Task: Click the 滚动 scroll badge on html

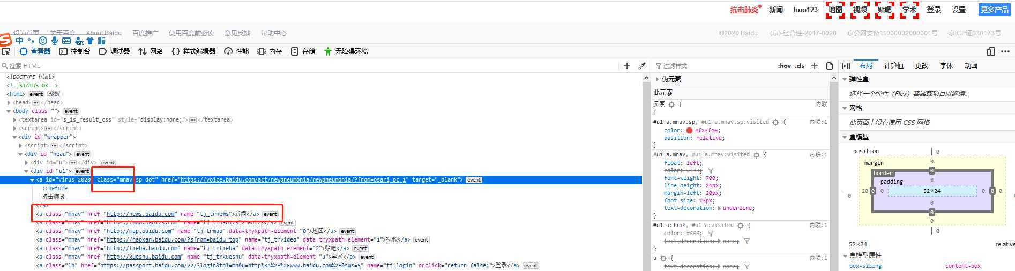Action: coord(54,94)
